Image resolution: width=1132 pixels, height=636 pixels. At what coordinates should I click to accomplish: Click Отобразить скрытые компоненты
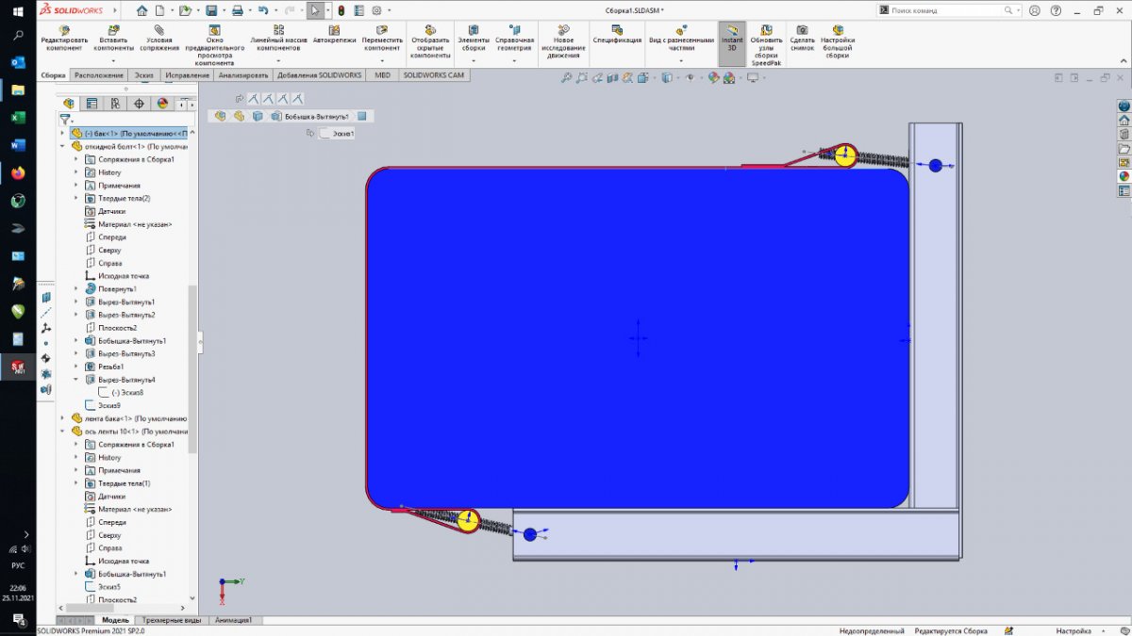430,42
